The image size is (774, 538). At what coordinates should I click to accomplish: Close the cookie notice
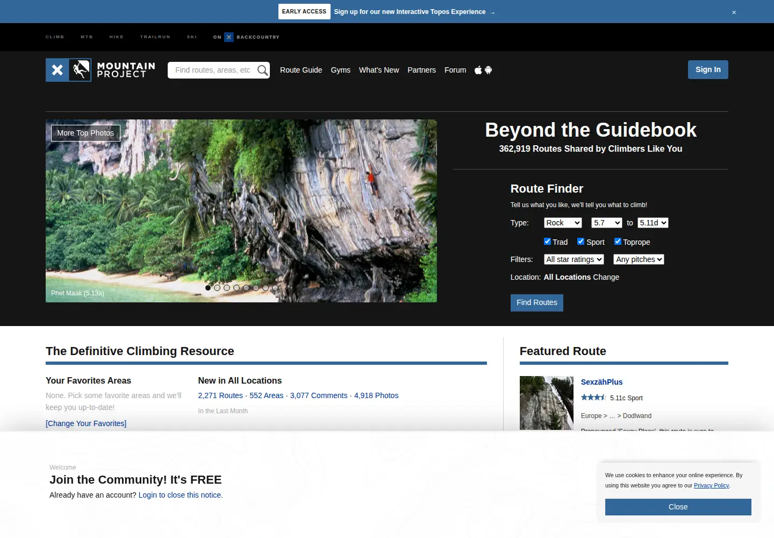pos(678,507)
